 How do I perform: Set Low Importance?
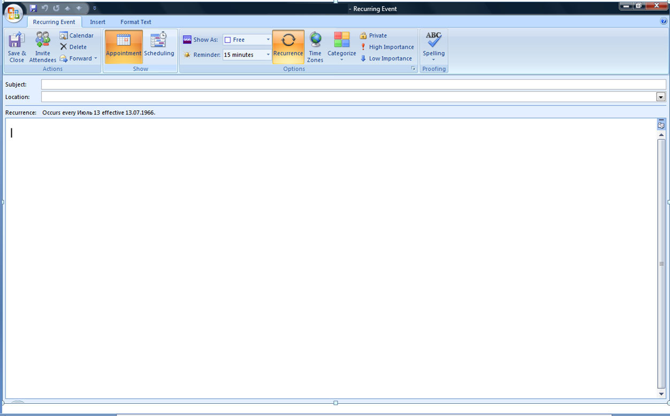point(386,58)
